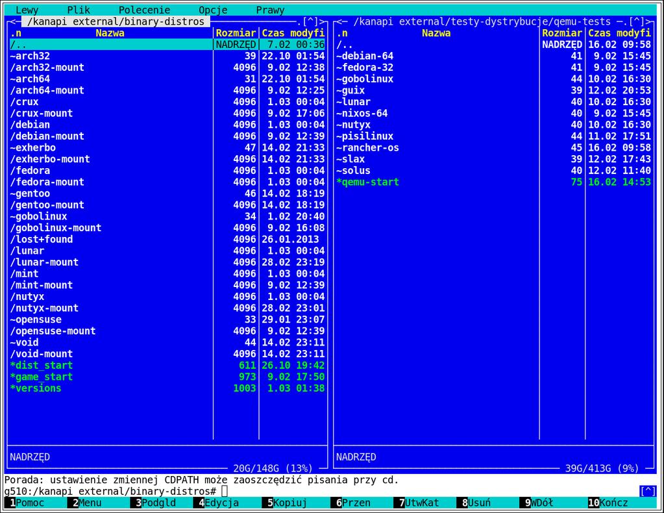The height and width of the screenshot is (513, 664).
Task: Select the /fedora-mount directory
Action: [167, 182]
